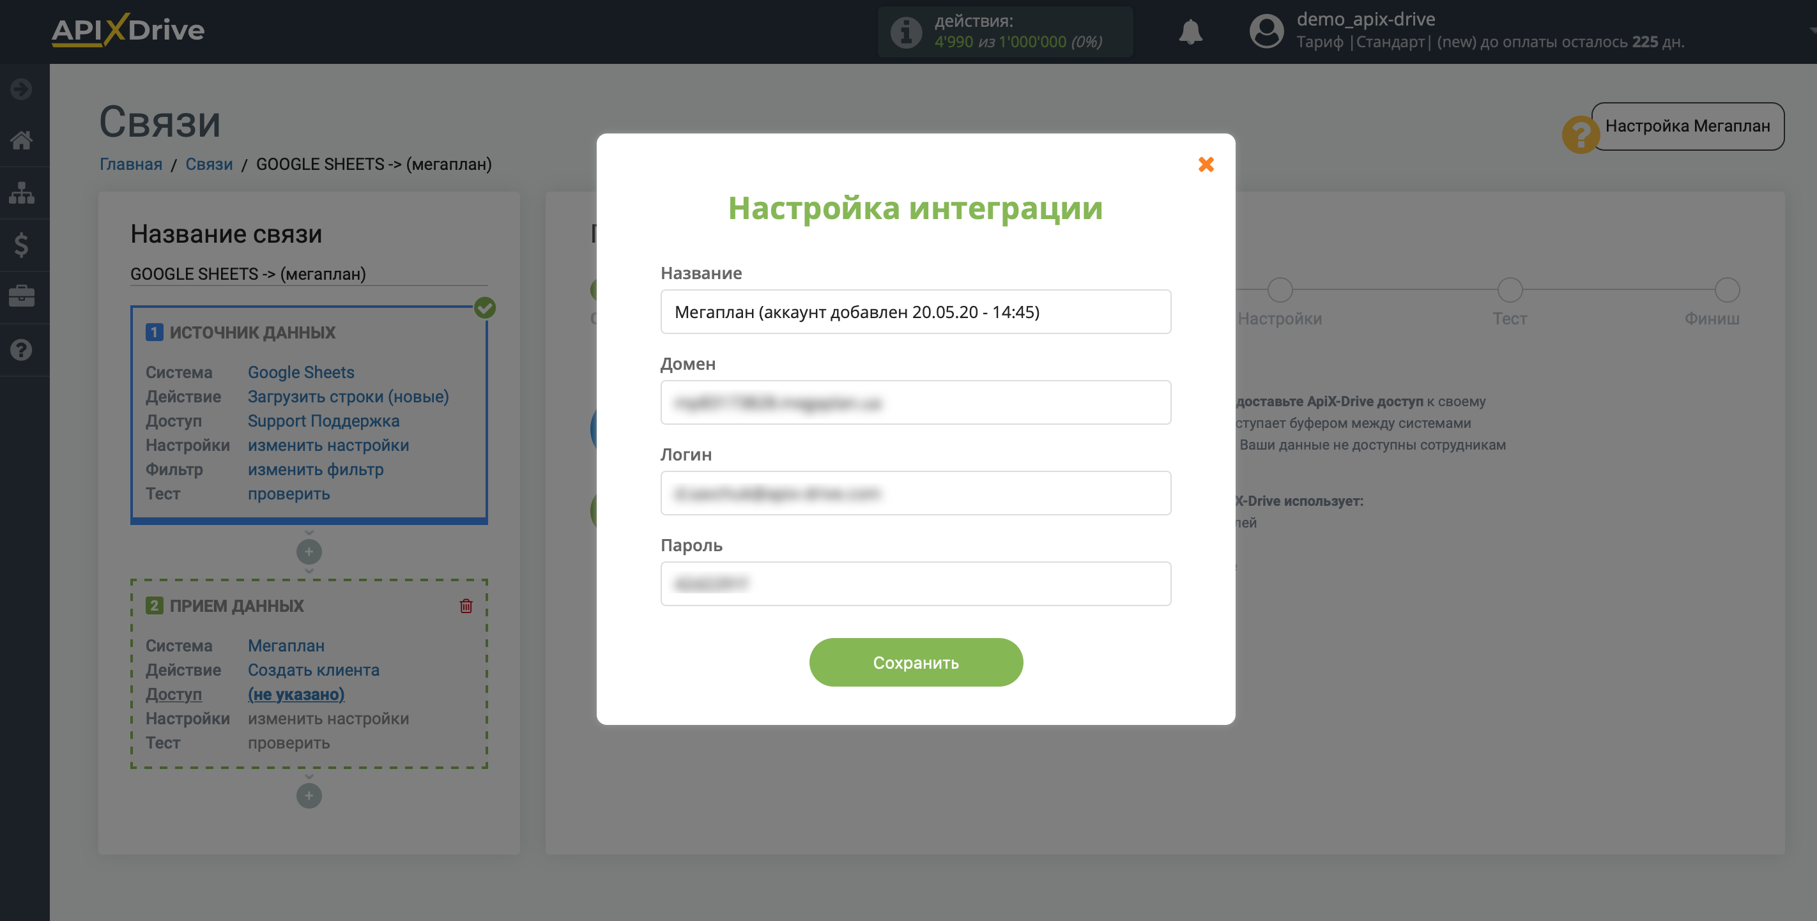This screenshot has width=1817, height=921.
Task: Close the integration settings dialog
Action: tap(1206, 164)
